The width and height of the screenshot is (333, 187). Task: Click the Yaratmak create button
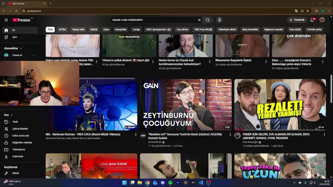[x=297, y=20]
